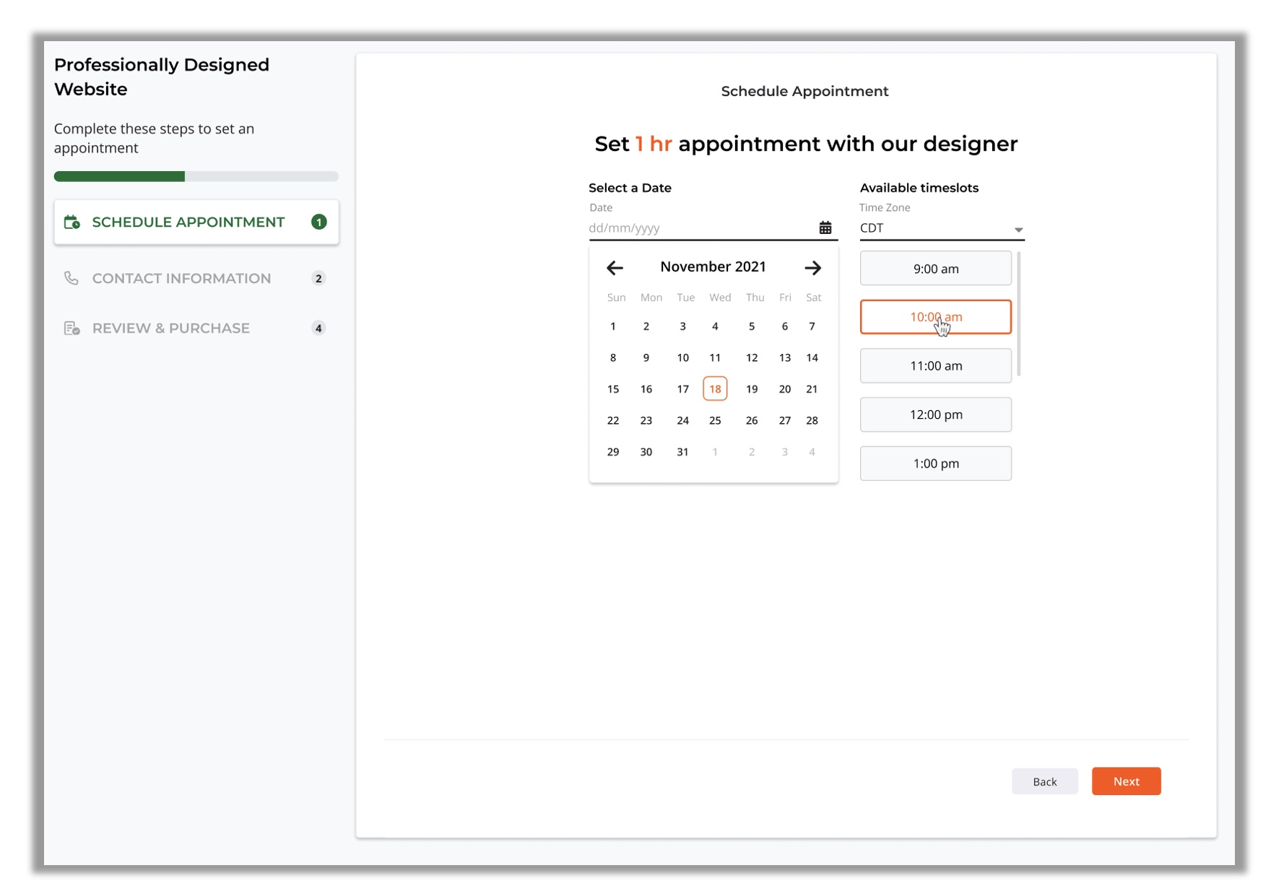The width and height of the screenshot is (1271, 894).
Task: Select the 11:00 am timeslot
Action: (x=935, y=365)
